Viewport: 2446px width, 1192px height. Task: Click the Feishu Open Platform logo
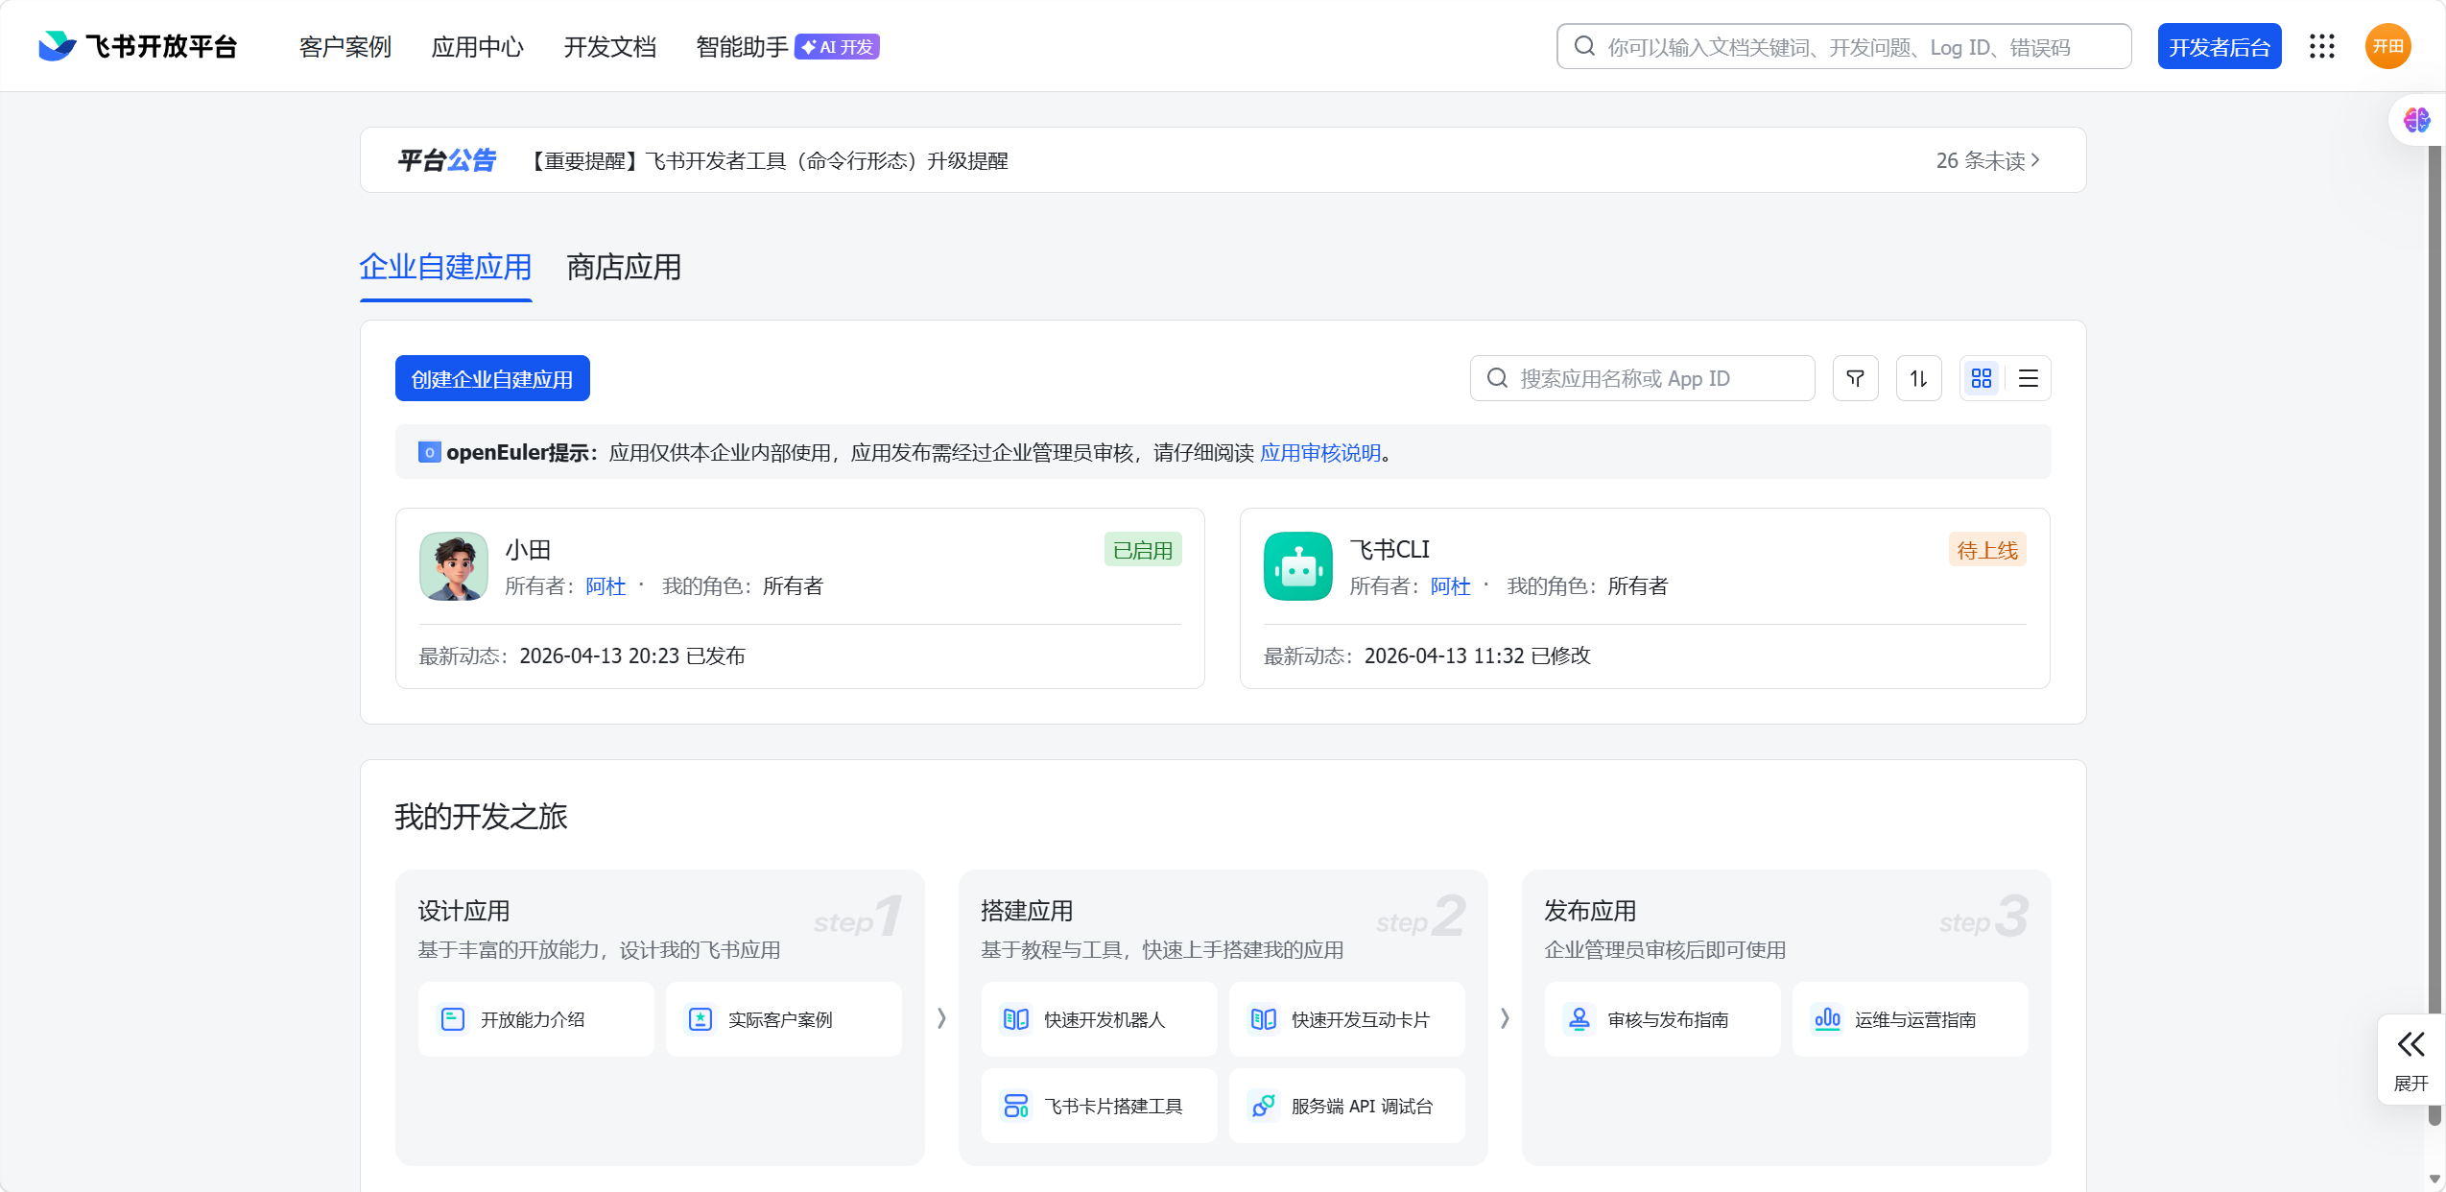137,46
